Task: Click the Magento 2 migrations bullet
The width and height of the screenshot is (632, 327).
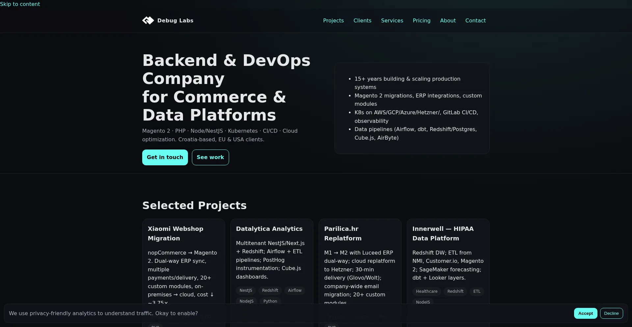Action: tap(418, 100)
